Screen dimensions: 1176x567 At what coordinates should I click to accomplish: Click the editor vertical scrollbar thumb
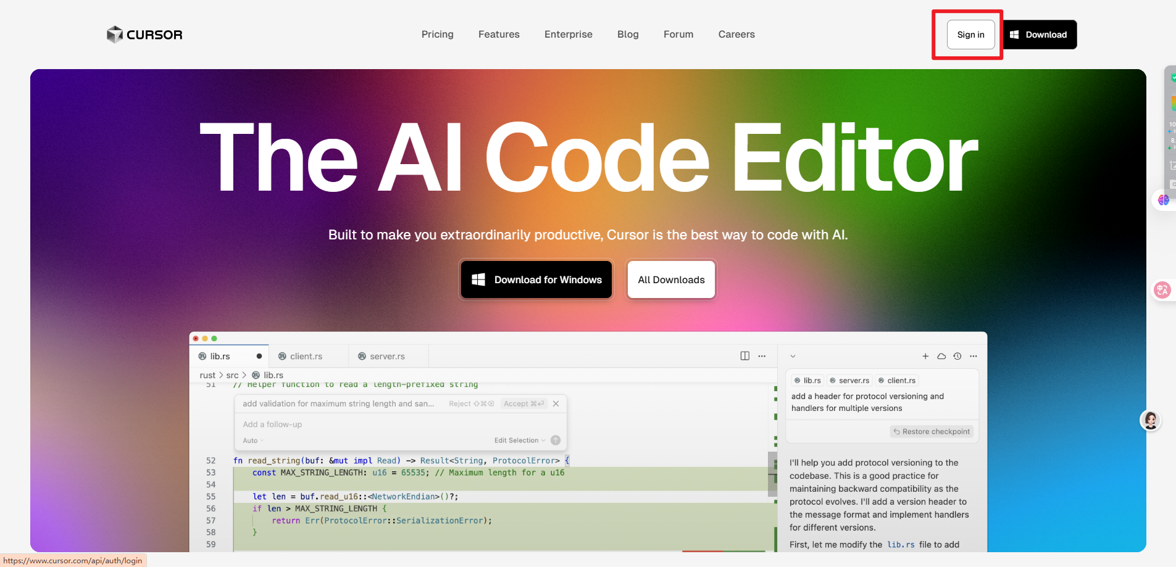772,474
